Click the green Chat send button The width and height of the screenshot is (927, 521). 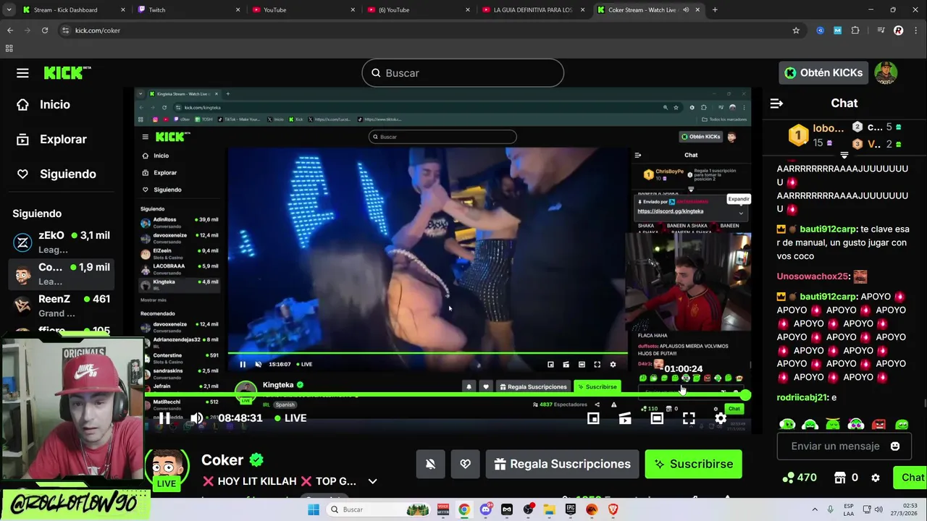point(911,478)
